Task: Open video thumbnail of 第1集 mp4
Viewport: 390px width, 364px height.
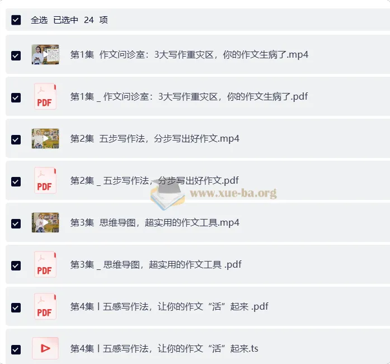Action: point(45,54)
